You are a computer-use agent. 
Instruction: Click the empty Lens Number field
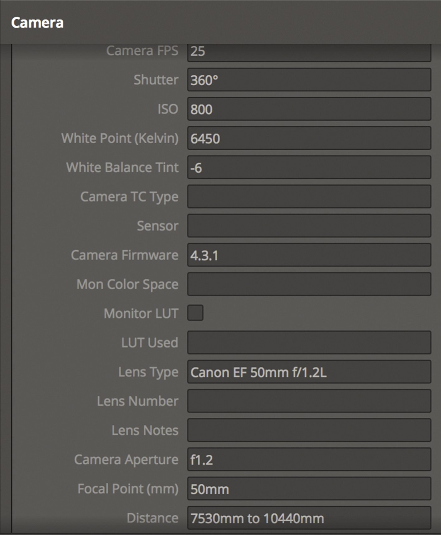click(x=309, y=401)
